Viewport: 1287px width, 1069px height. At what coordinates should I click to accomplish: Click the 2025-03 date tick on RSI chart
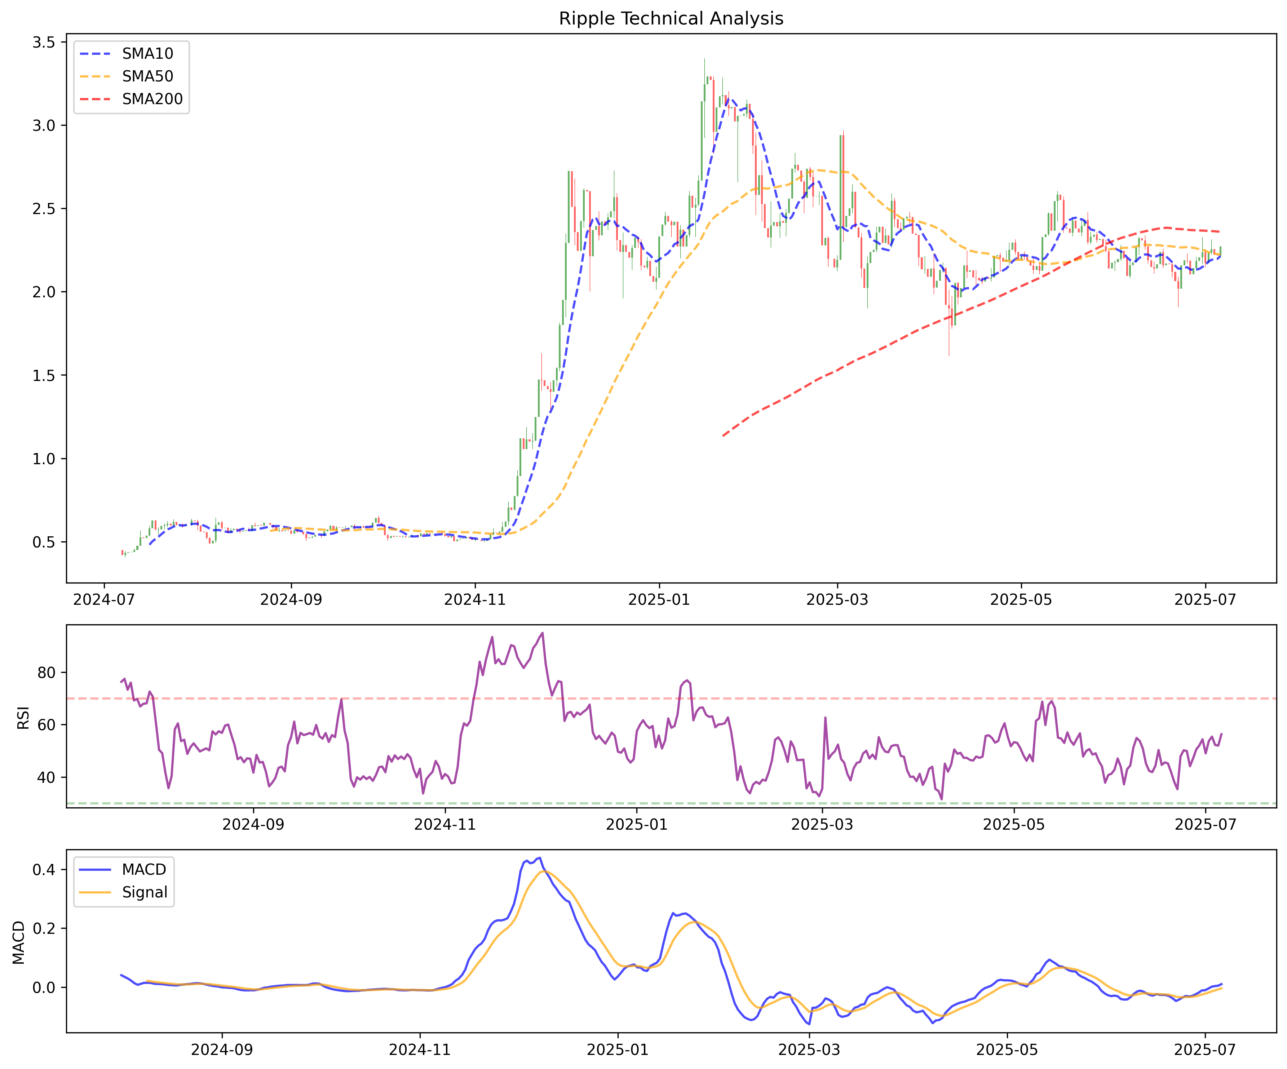(x=822, y=825)
